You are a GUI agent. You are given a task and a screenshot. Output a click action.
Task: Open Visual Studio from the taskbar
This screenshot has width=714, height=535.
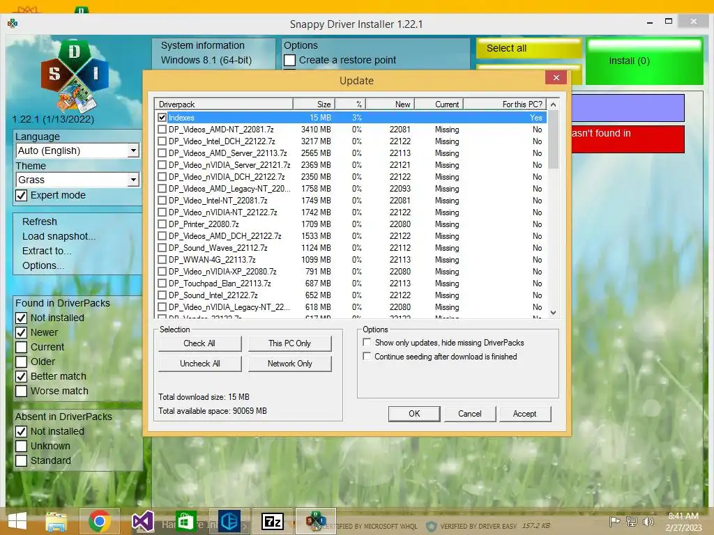point(142,521)
